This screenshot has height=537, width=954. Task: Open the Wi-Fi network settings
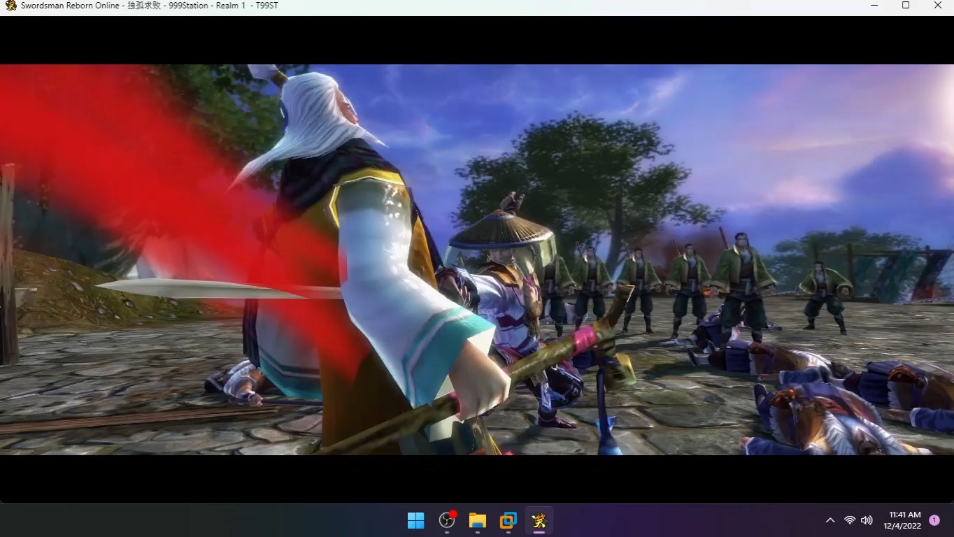[850, 520]
